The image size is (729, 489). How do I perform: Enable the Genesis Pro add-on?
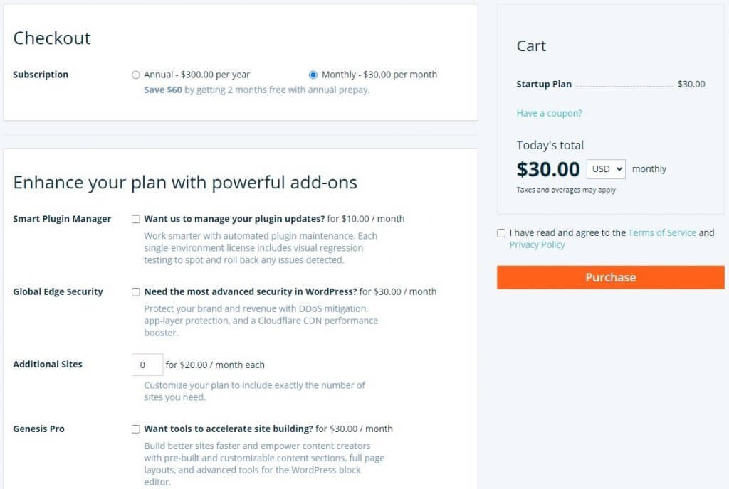[135, 429]
